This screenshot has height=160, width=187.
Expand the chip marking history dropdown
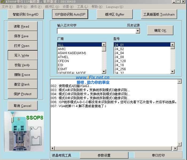[x=138, y=31]
